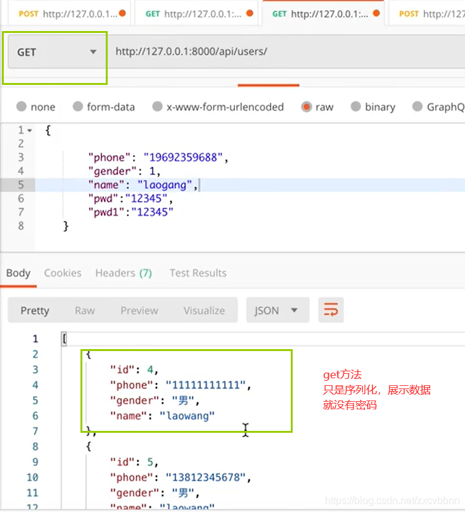Select the binary body radio option
This screenshot has height=512, width=465.
click(355, 106)
